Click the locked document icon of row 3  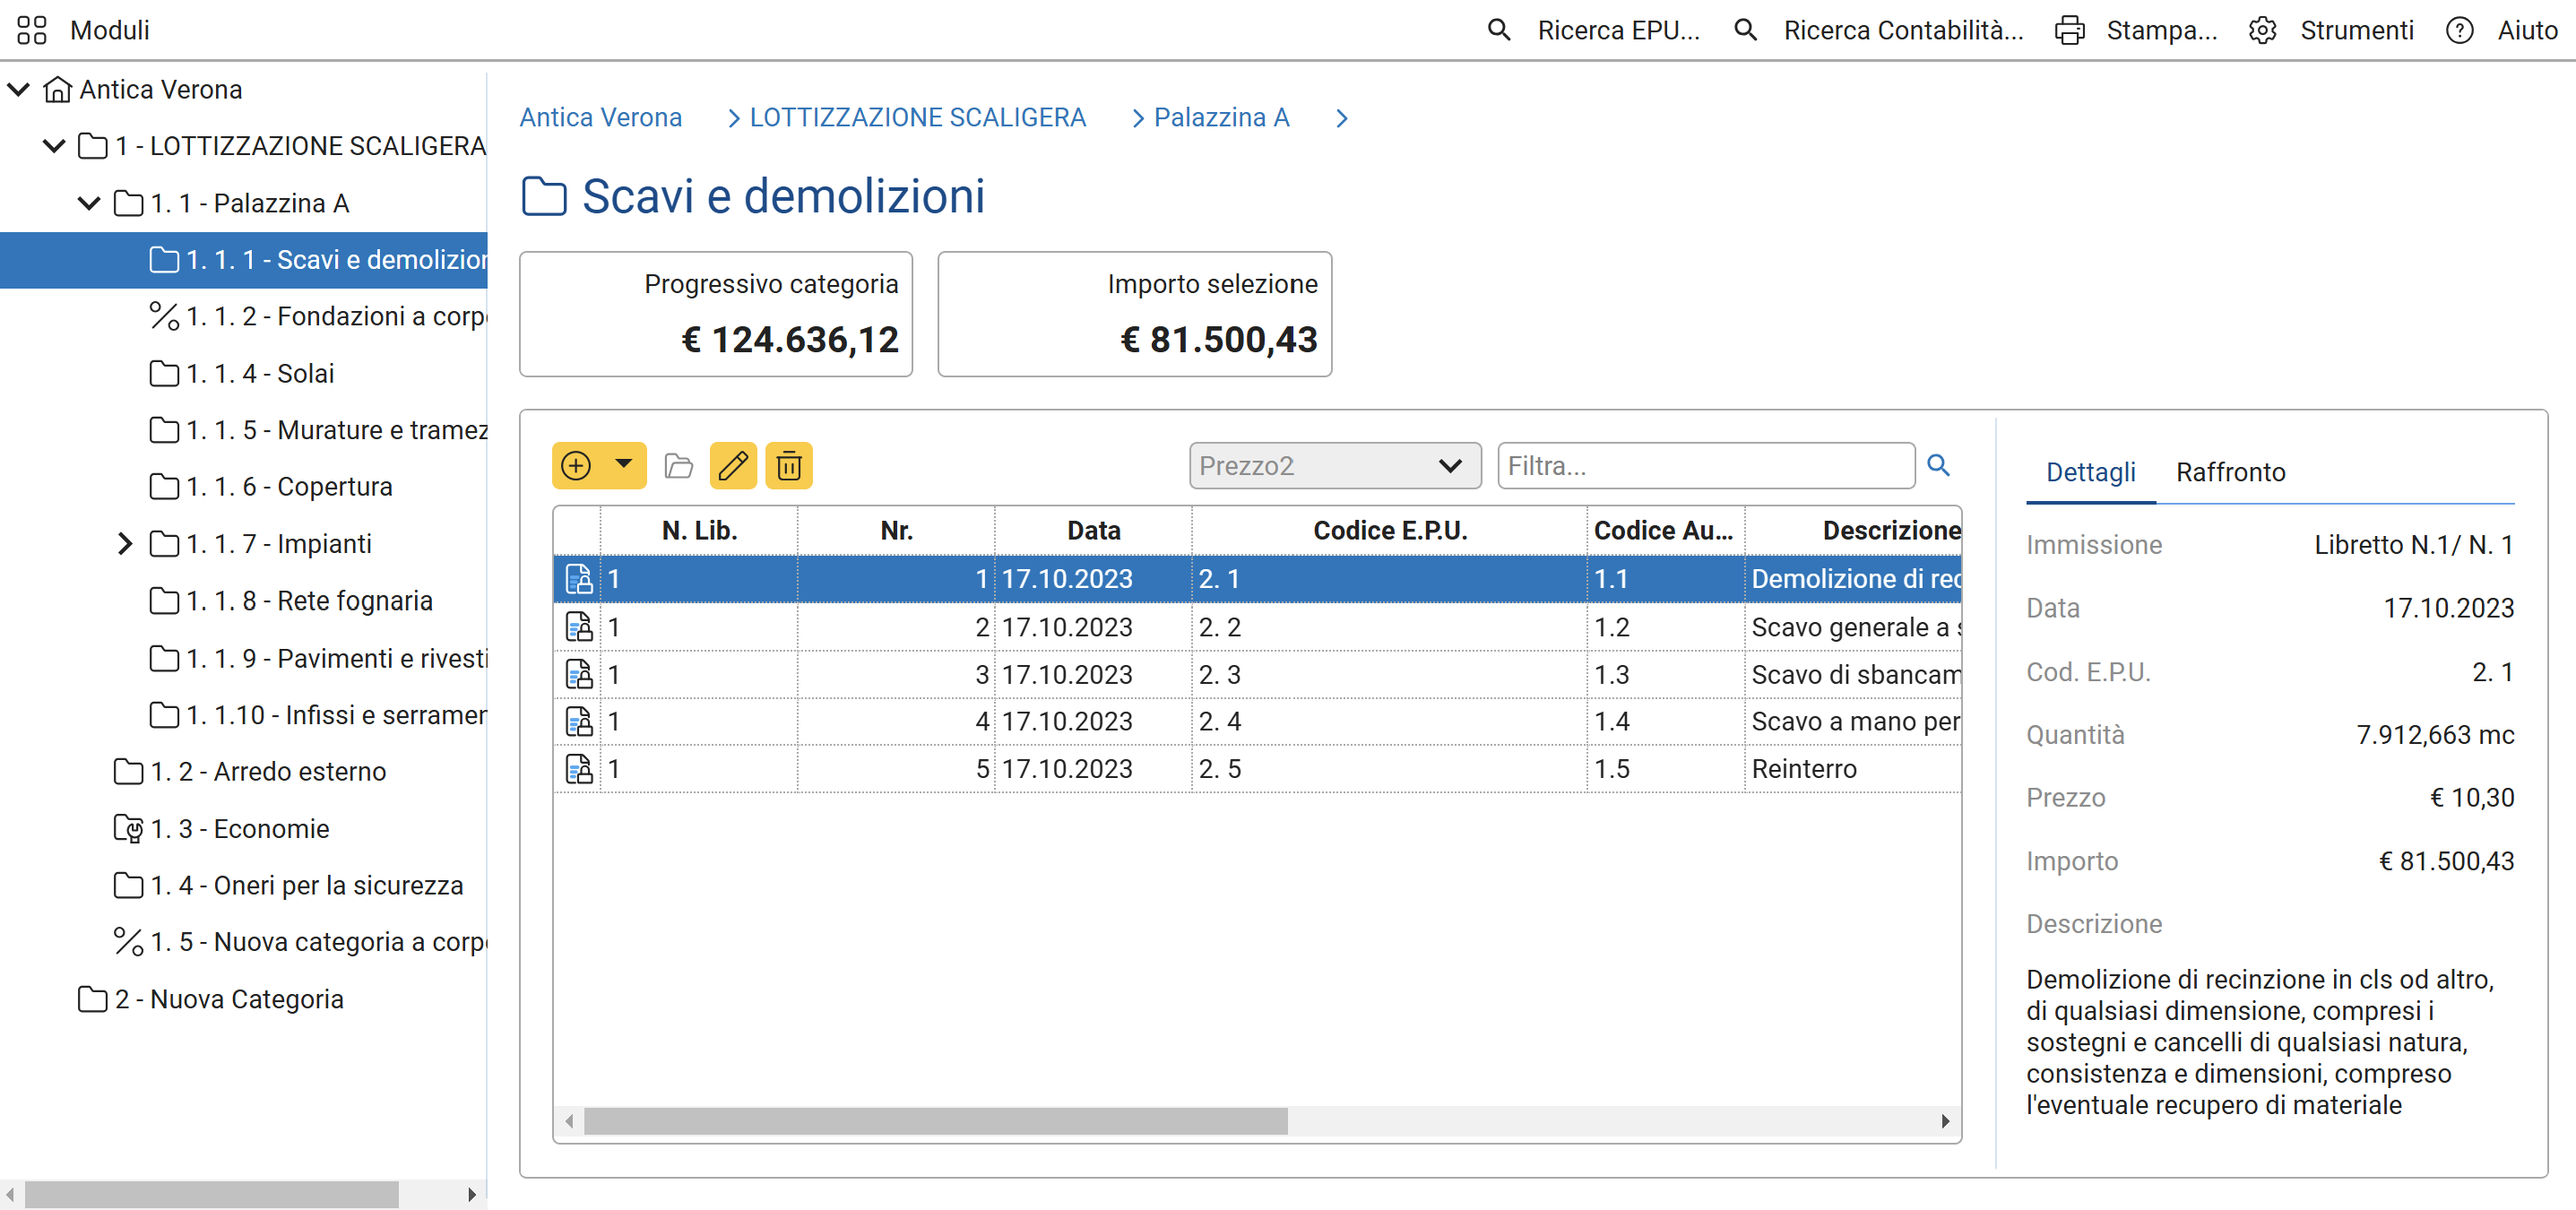578,674
